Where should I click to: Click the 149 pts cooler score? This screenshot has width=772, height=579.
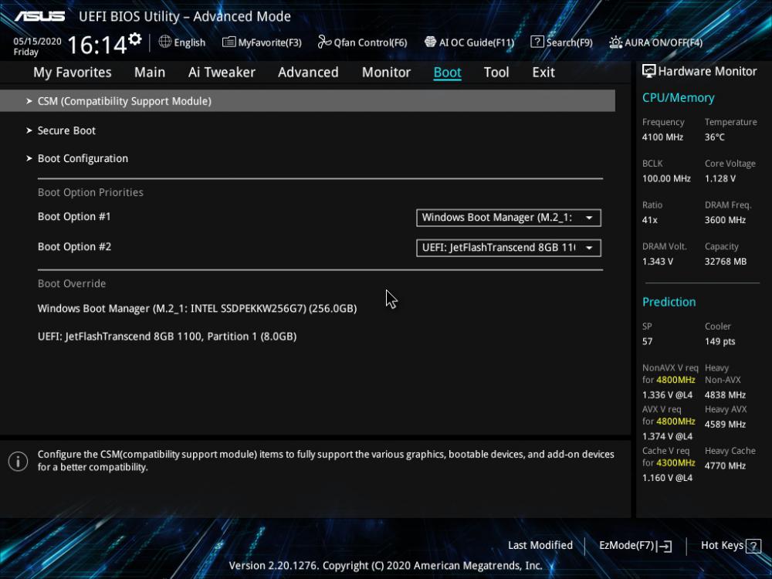(720, 342)
